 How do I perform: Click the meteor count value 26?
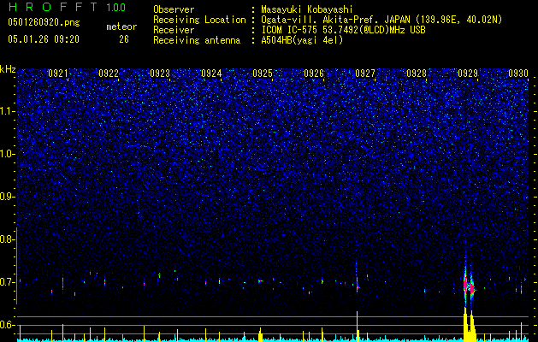coord(124,39)
